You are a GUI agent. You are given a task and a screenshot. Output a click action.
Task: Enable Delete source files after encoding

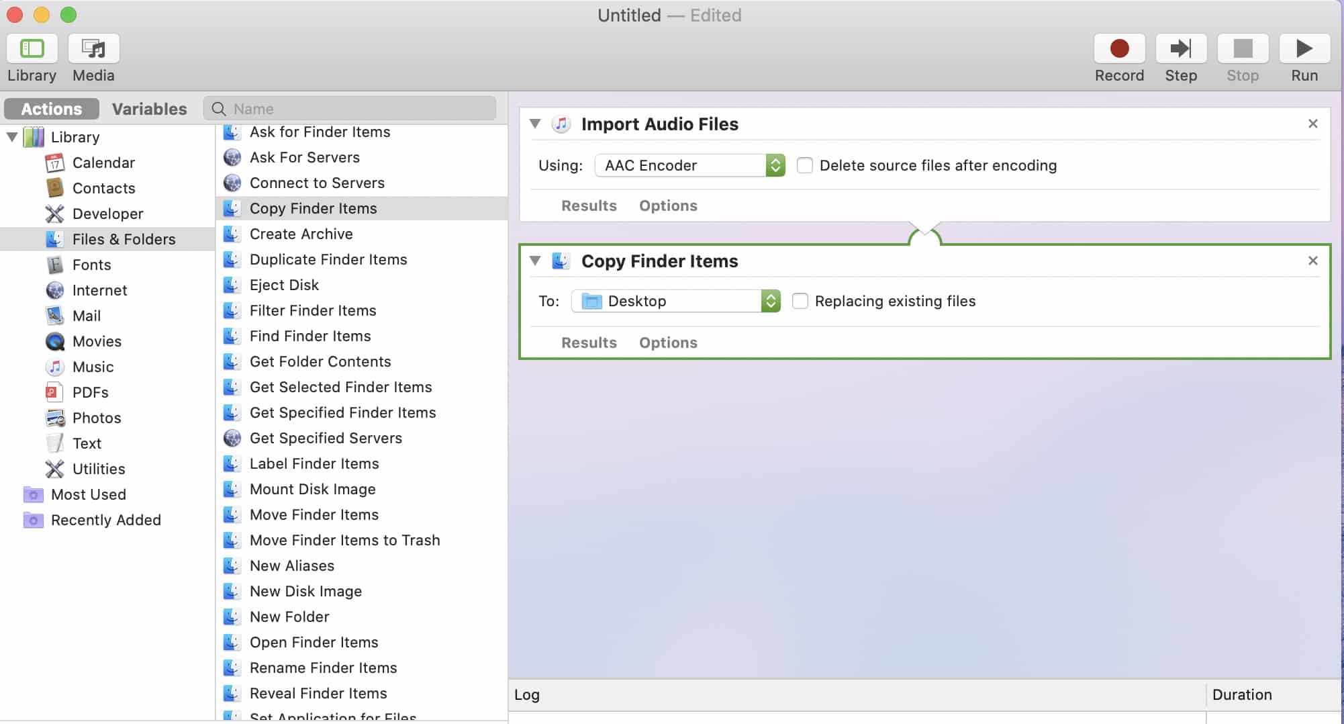(804, 165)
